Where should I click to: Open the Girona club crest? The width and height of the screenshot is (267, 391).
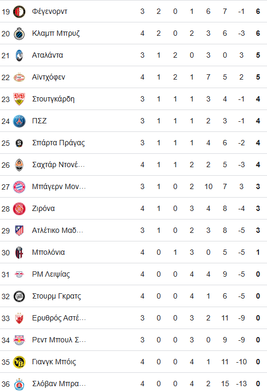(19, 209)
